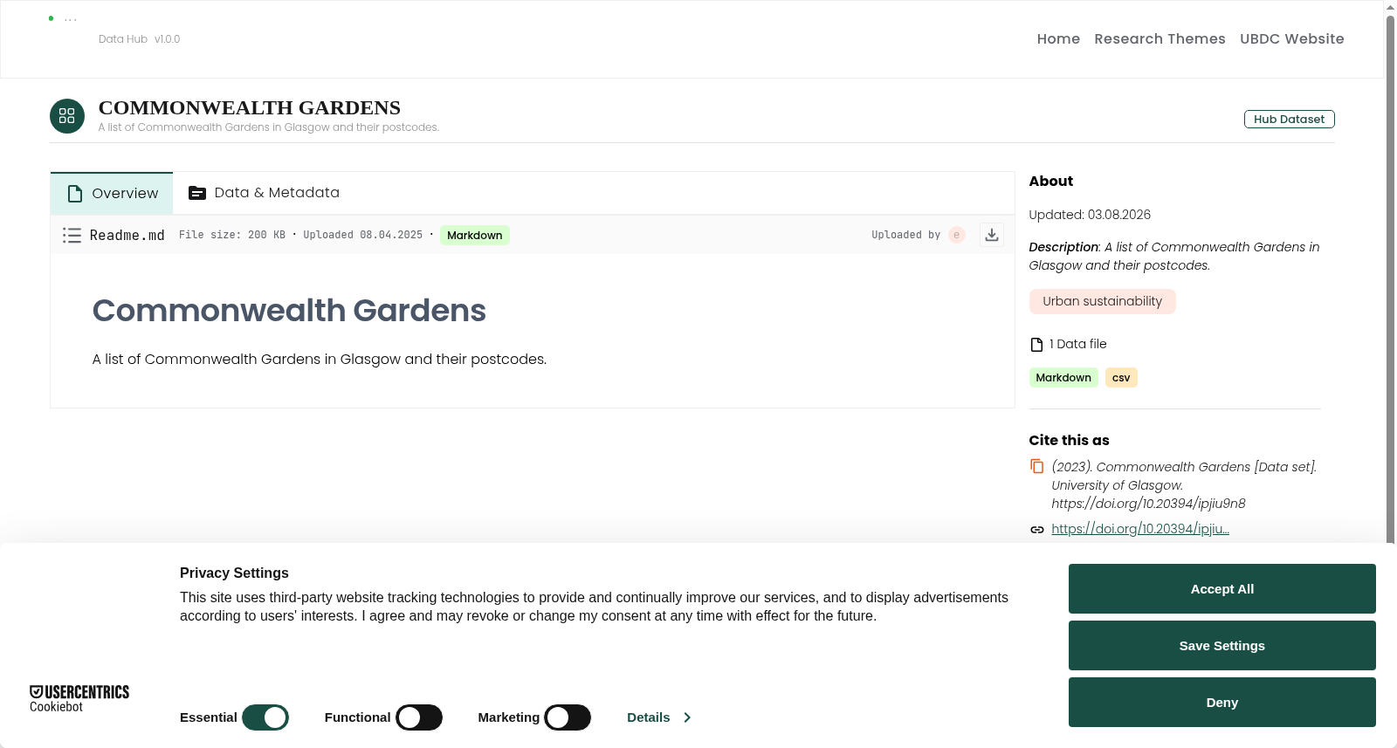
Task: Click Save Settings button
Action: click(1222, 646)
